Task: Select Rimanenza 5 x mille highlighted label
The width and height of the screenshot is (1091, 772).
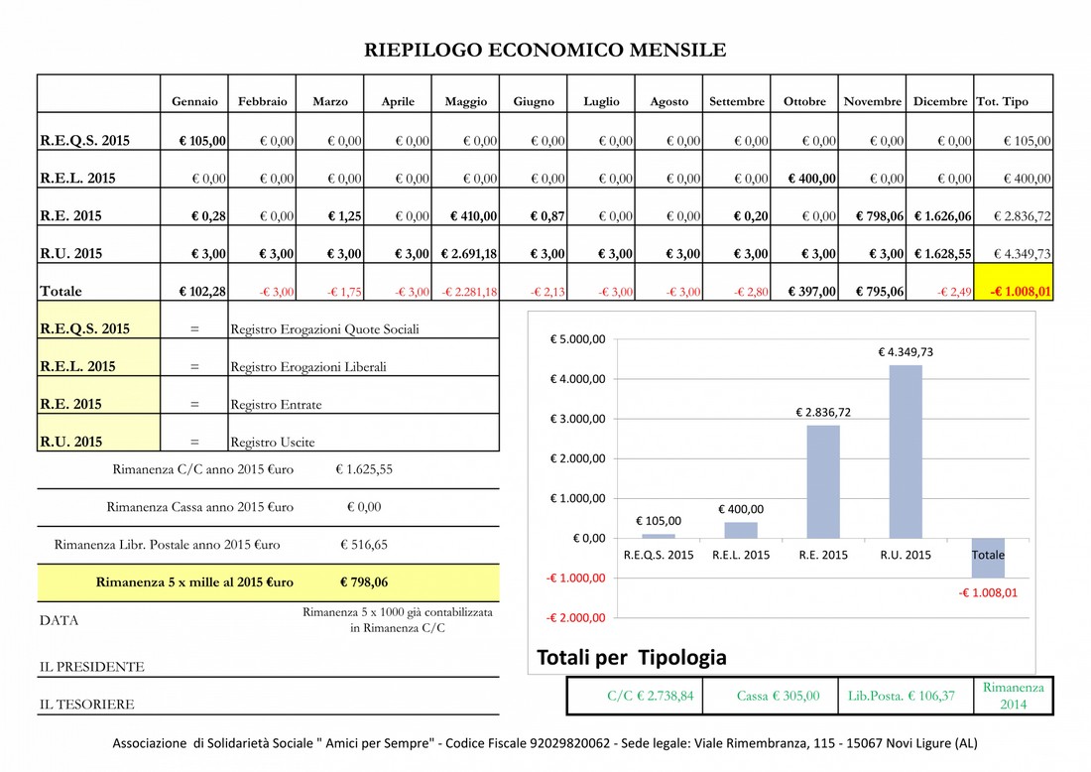Action: [x=194, y=581]
